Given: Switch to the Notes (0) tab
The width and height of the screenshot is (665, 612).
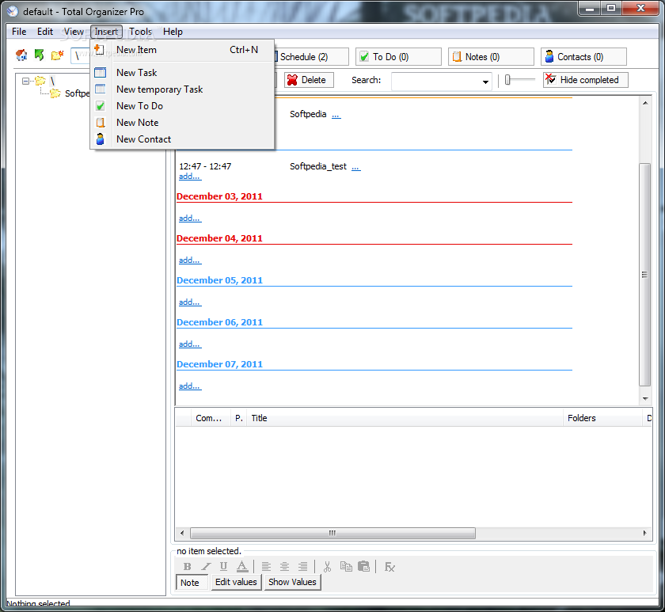Looking at the screenshot, I should (x=491, y=56).
